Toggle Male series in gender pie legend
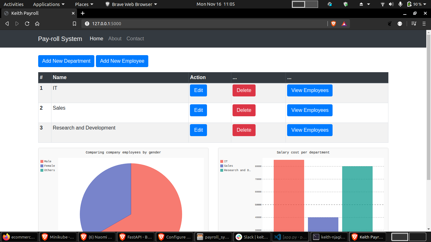This screenshot has height=242, width=431. pyautogui.click(x=46, y=161)
